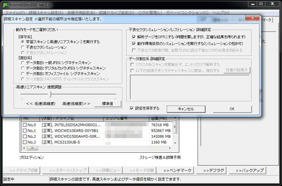This screenshot has height=186, width=282.
Task: Open the 詳細スキャン設定(E) menu
Action: [x=46, y=13]
